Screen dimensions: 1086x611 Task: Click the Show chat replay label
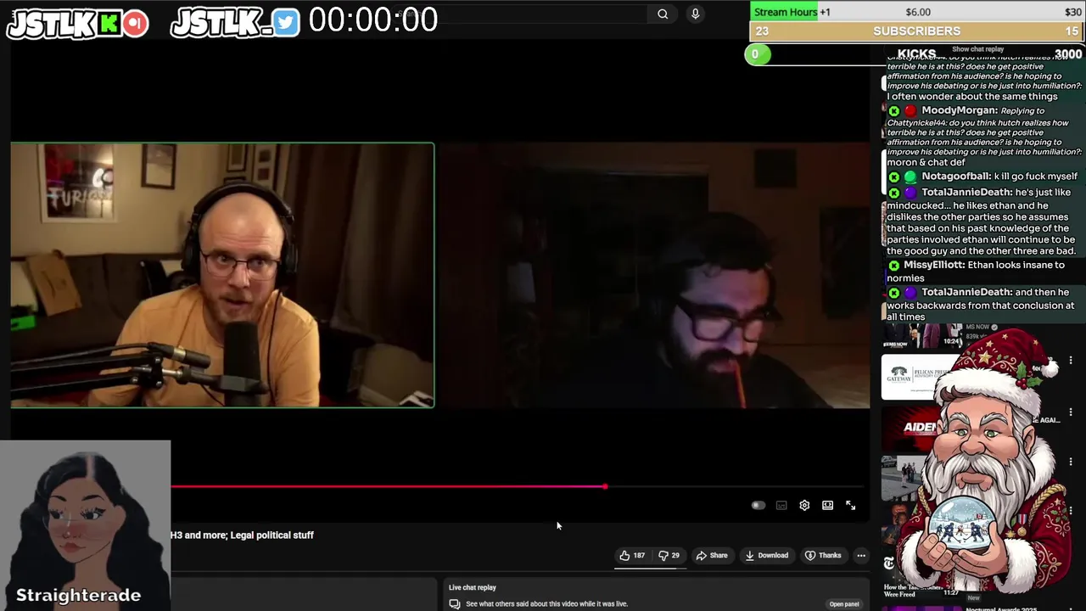(x=977, y=49)
